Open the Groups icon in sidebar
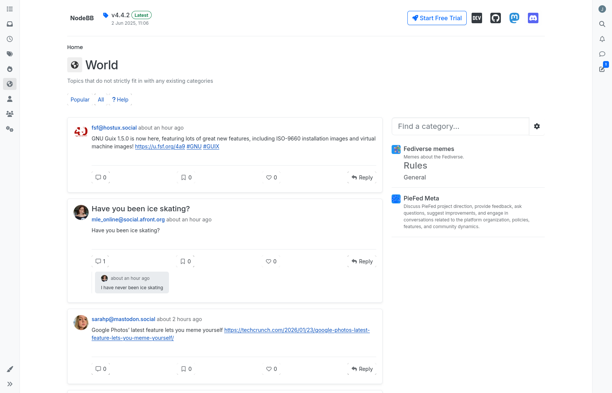Image resolution: width=612 pixels, height=393 pixels. coord(10,114)
